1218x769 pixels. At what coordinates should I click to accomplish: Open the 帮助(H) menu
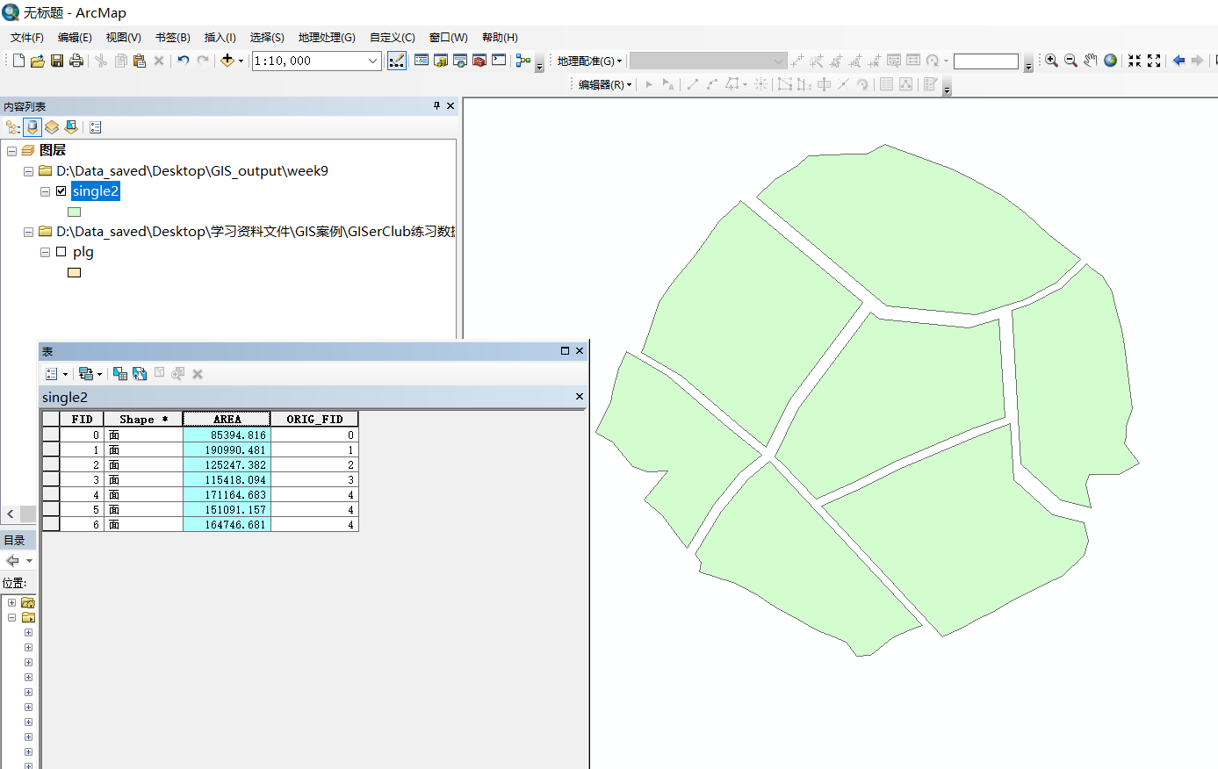pos(500,37)
